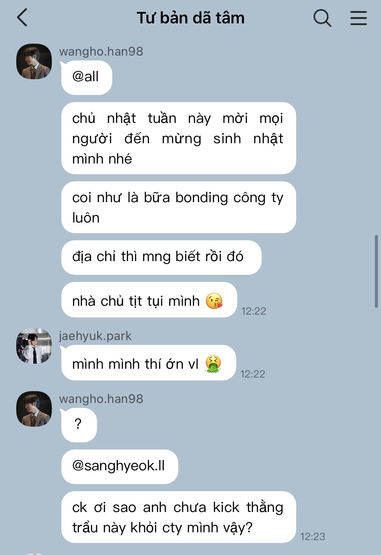The width and height of the screenshot is (381, 555).
Task: Open second wangho.han98 avatar near bottom
Action: click(x=34, y=409)
